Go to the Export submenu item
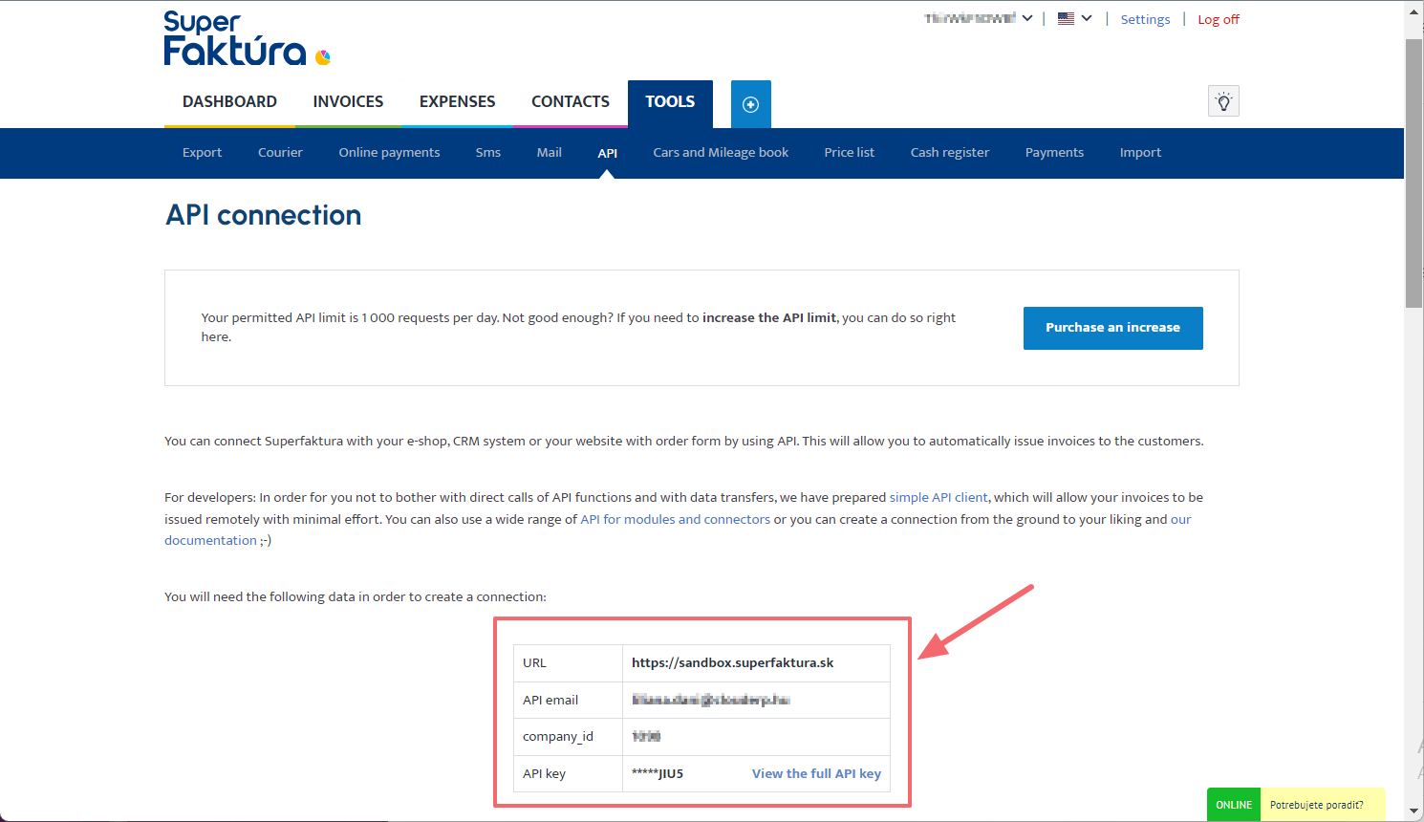Viewport: 1424px width, 822px height. tap(202, 153)
